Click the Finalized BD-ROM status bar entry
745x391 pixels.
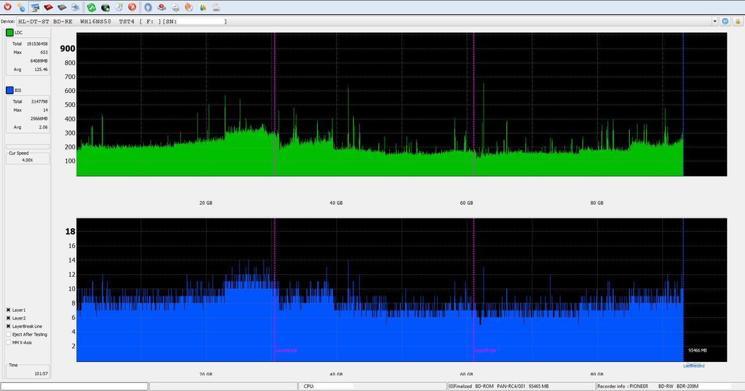[520, 386]
